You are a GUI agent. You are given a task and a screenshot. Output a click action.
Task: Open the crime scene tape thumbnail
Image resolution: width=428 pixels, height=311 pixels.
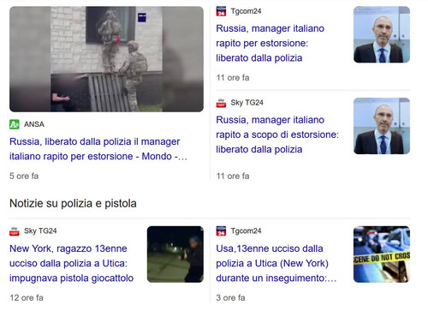(x=382, y=254)
